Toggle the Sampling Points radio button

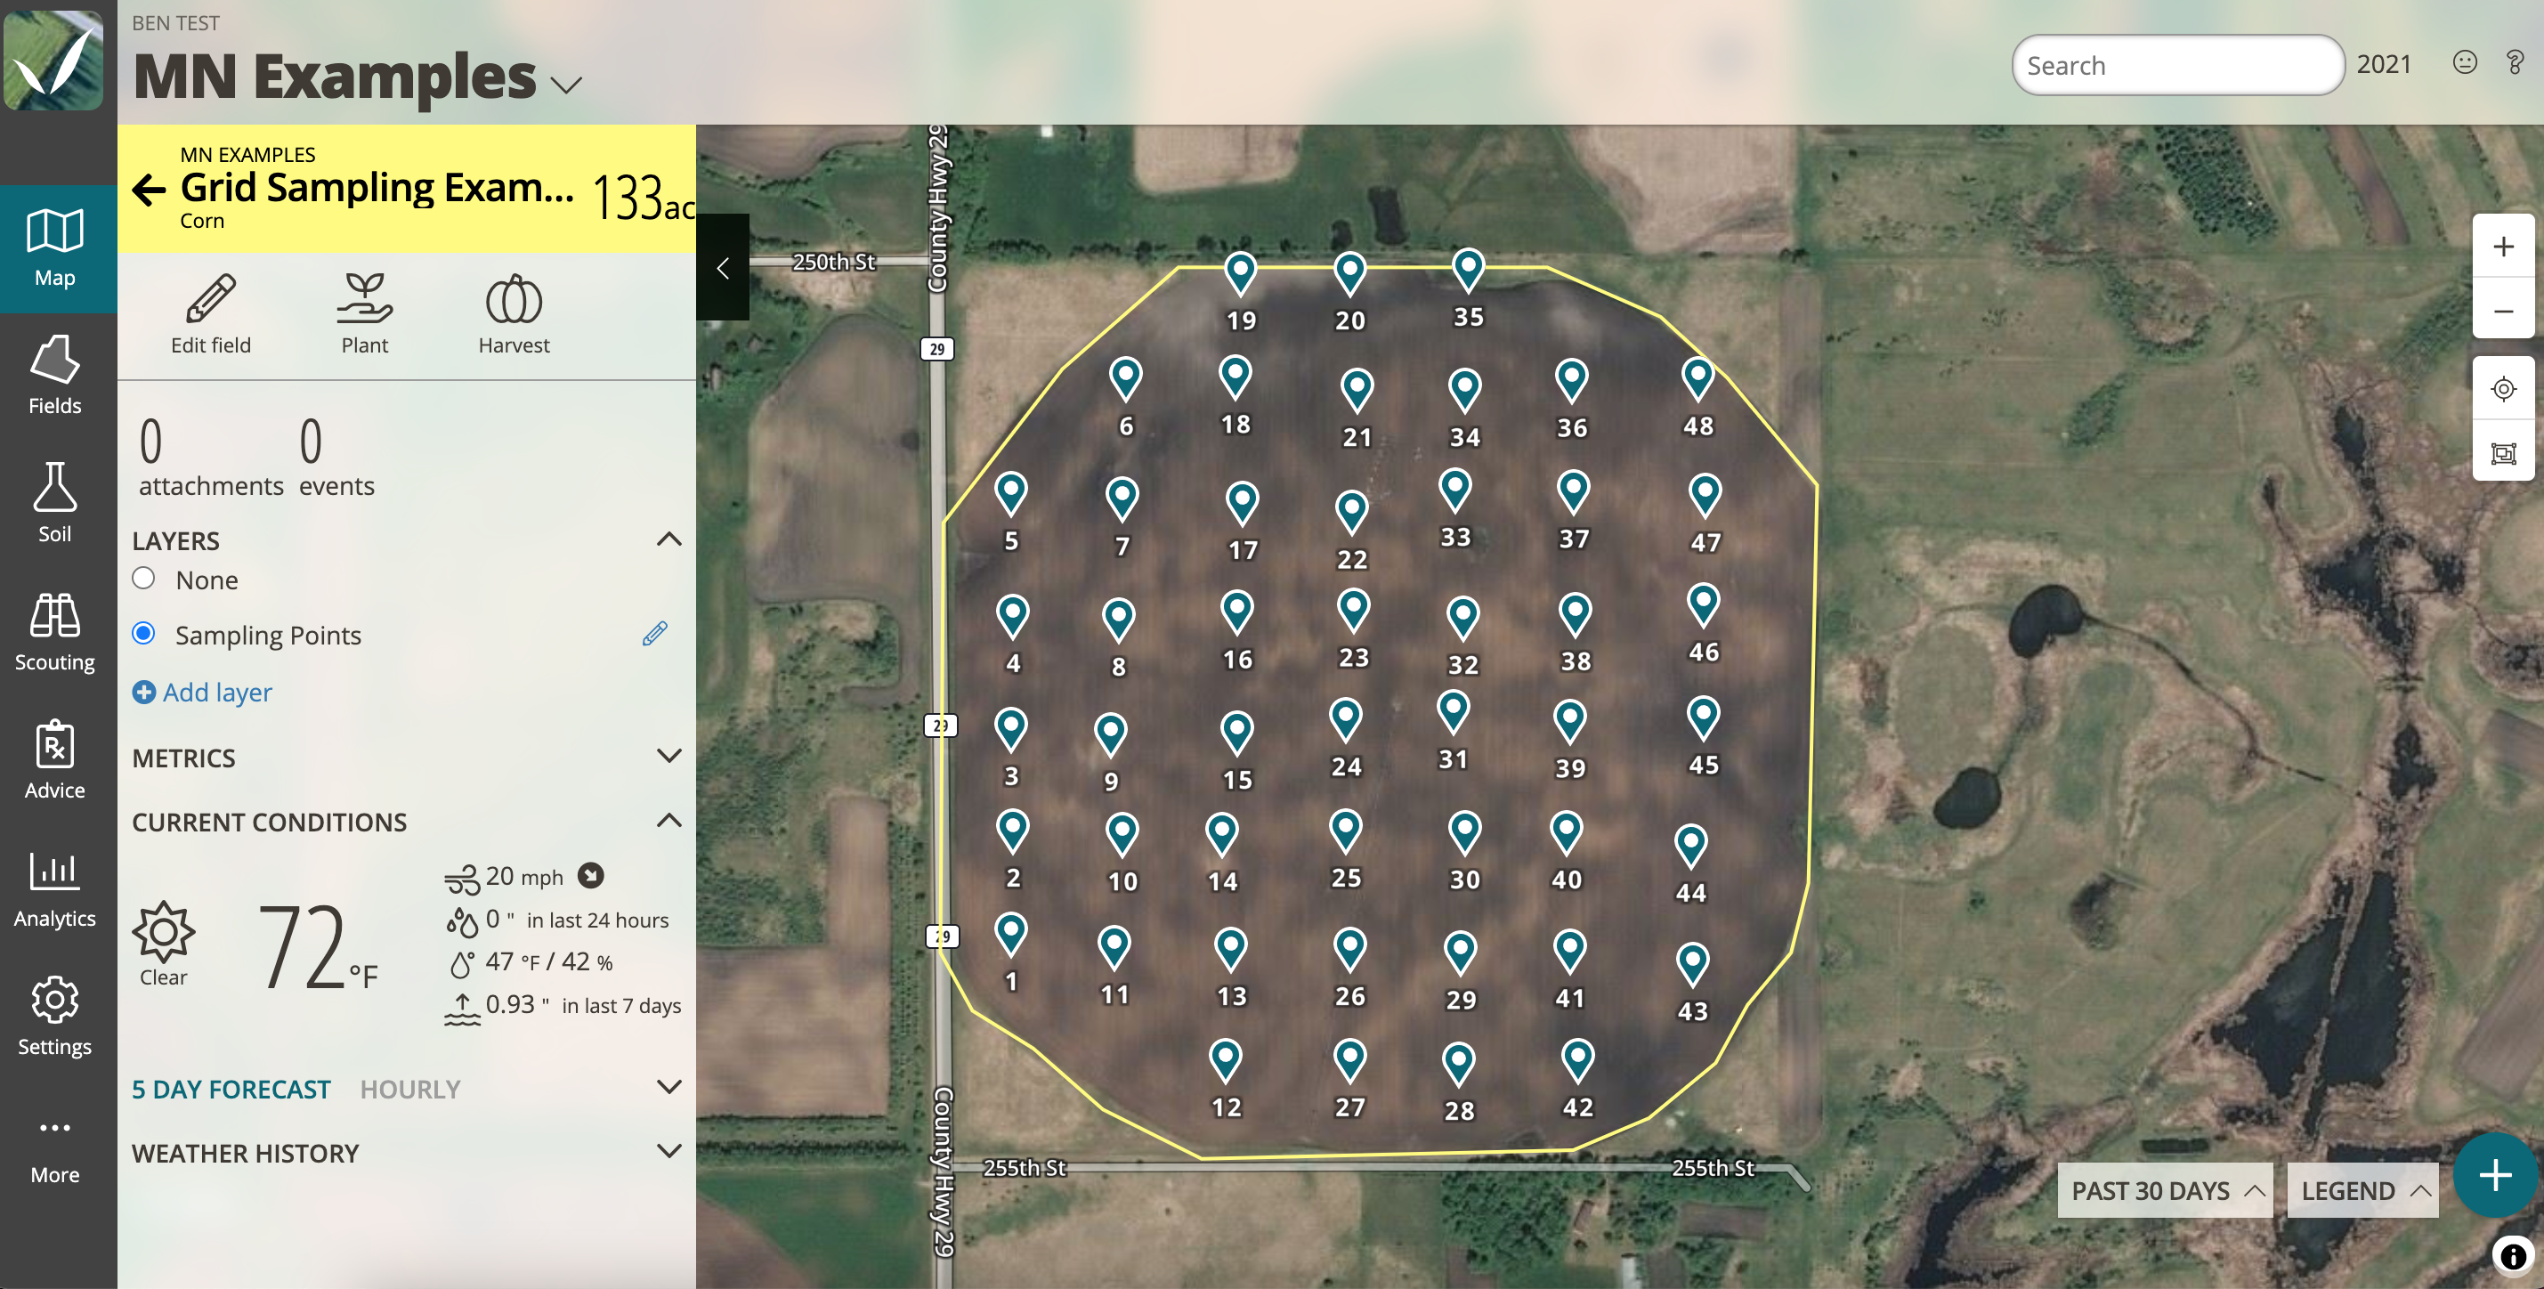click(x=144, y=633)
